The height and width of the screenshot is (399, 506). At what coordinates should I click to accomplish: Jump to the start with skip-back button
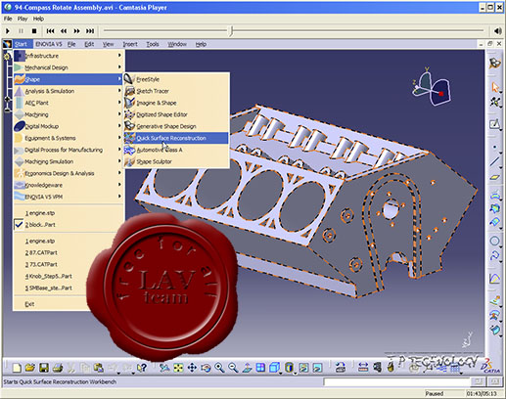(50, 31)
